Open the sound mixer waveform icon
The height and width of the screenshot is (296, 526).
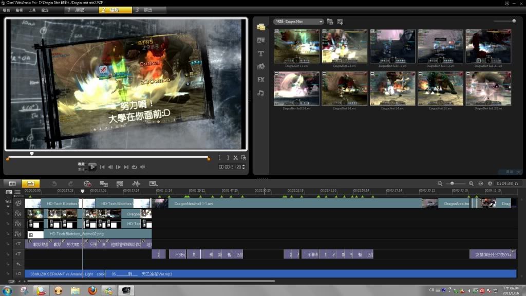coord(136,183)
